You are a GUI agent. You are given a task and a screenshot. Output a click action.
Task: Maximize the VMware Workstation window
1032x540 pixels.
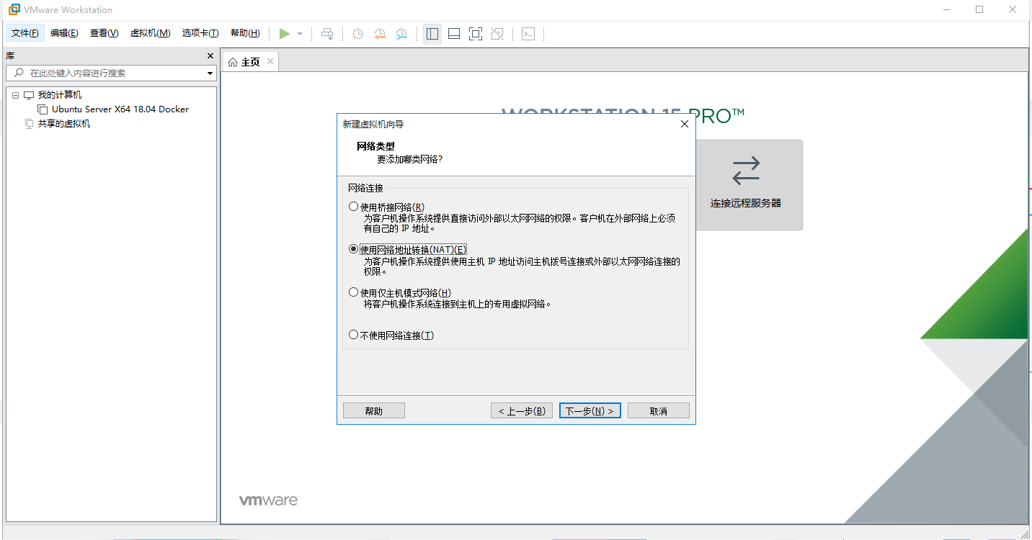point(979,9)
